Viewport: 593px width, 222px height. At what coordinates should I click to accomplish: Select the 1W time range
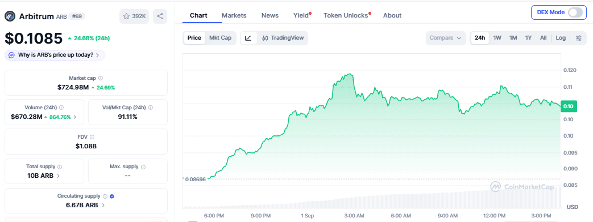pos(497,38)
